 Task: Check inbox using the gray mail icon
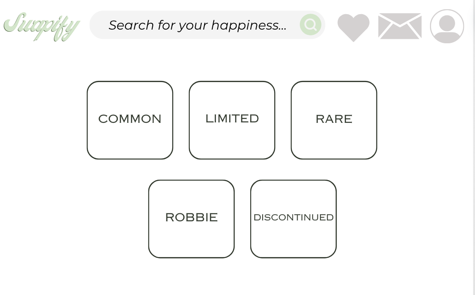click(x=400, y=26)
